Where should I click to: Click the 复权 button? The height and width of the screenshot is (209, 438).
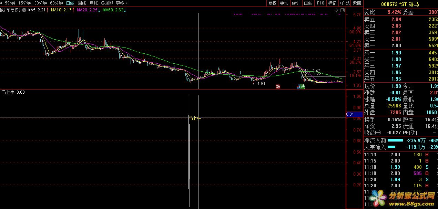tap(272, 3)
